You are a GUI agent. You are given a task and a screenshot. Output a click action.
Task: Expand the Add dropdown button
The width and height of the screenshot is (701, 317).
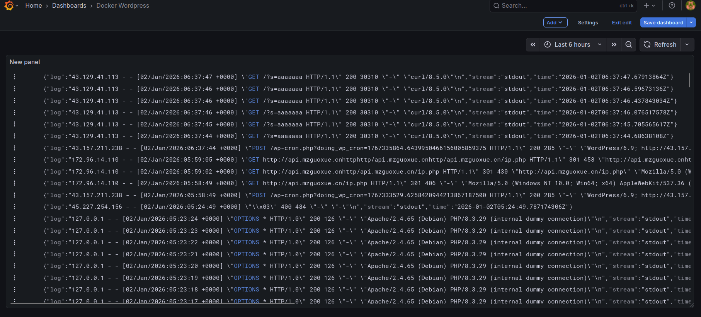click(555, 22)
